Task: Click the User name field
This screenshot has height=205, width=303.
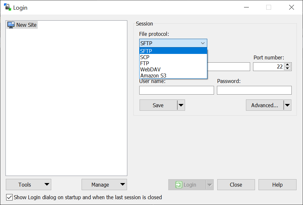Action: click(x=177, y=90)
